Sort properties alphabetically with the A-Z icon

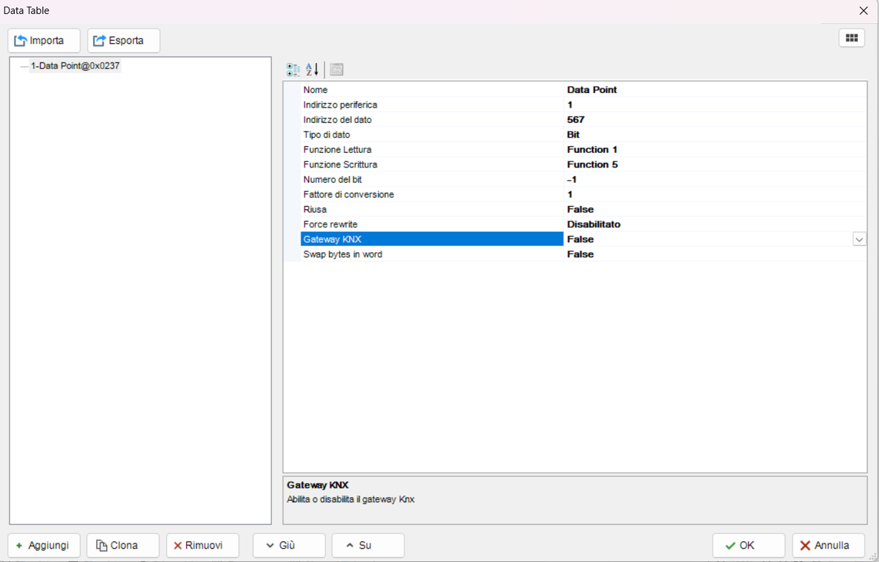pos(313,69)
